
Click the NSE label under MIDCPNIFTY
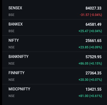pyautogui.click(x=12, y=96)
